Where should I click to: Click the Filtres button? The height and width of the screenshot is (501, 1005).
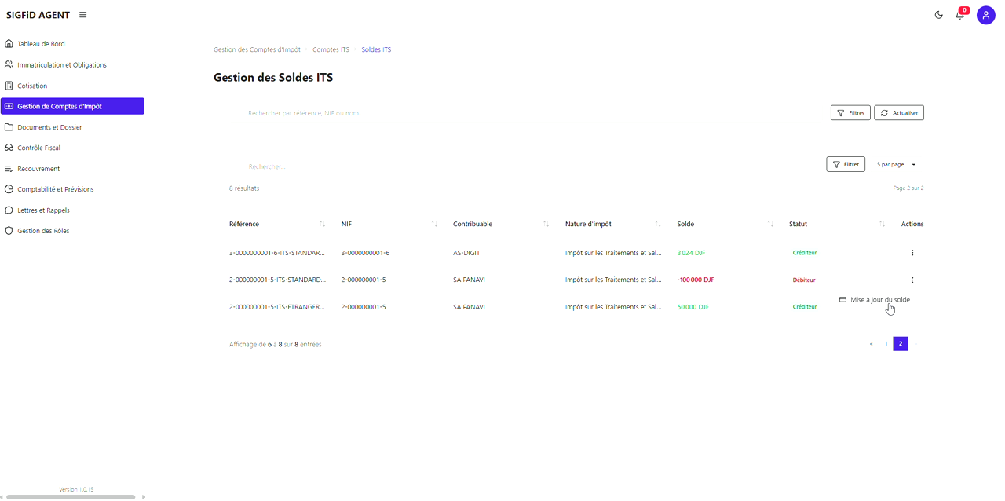click(x=850, y=112)
